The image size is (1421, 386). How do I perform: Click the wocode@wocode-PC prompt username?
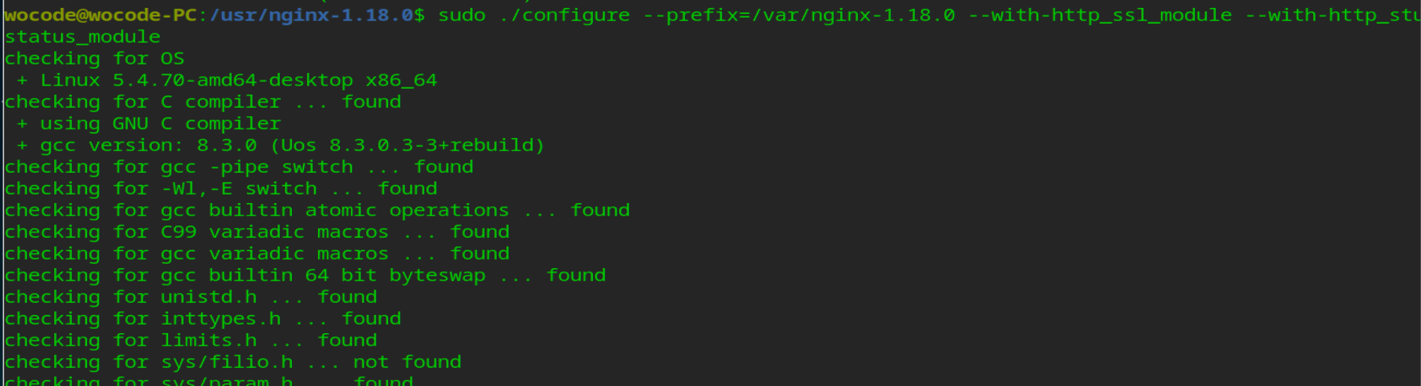click(x=101, y=15)
